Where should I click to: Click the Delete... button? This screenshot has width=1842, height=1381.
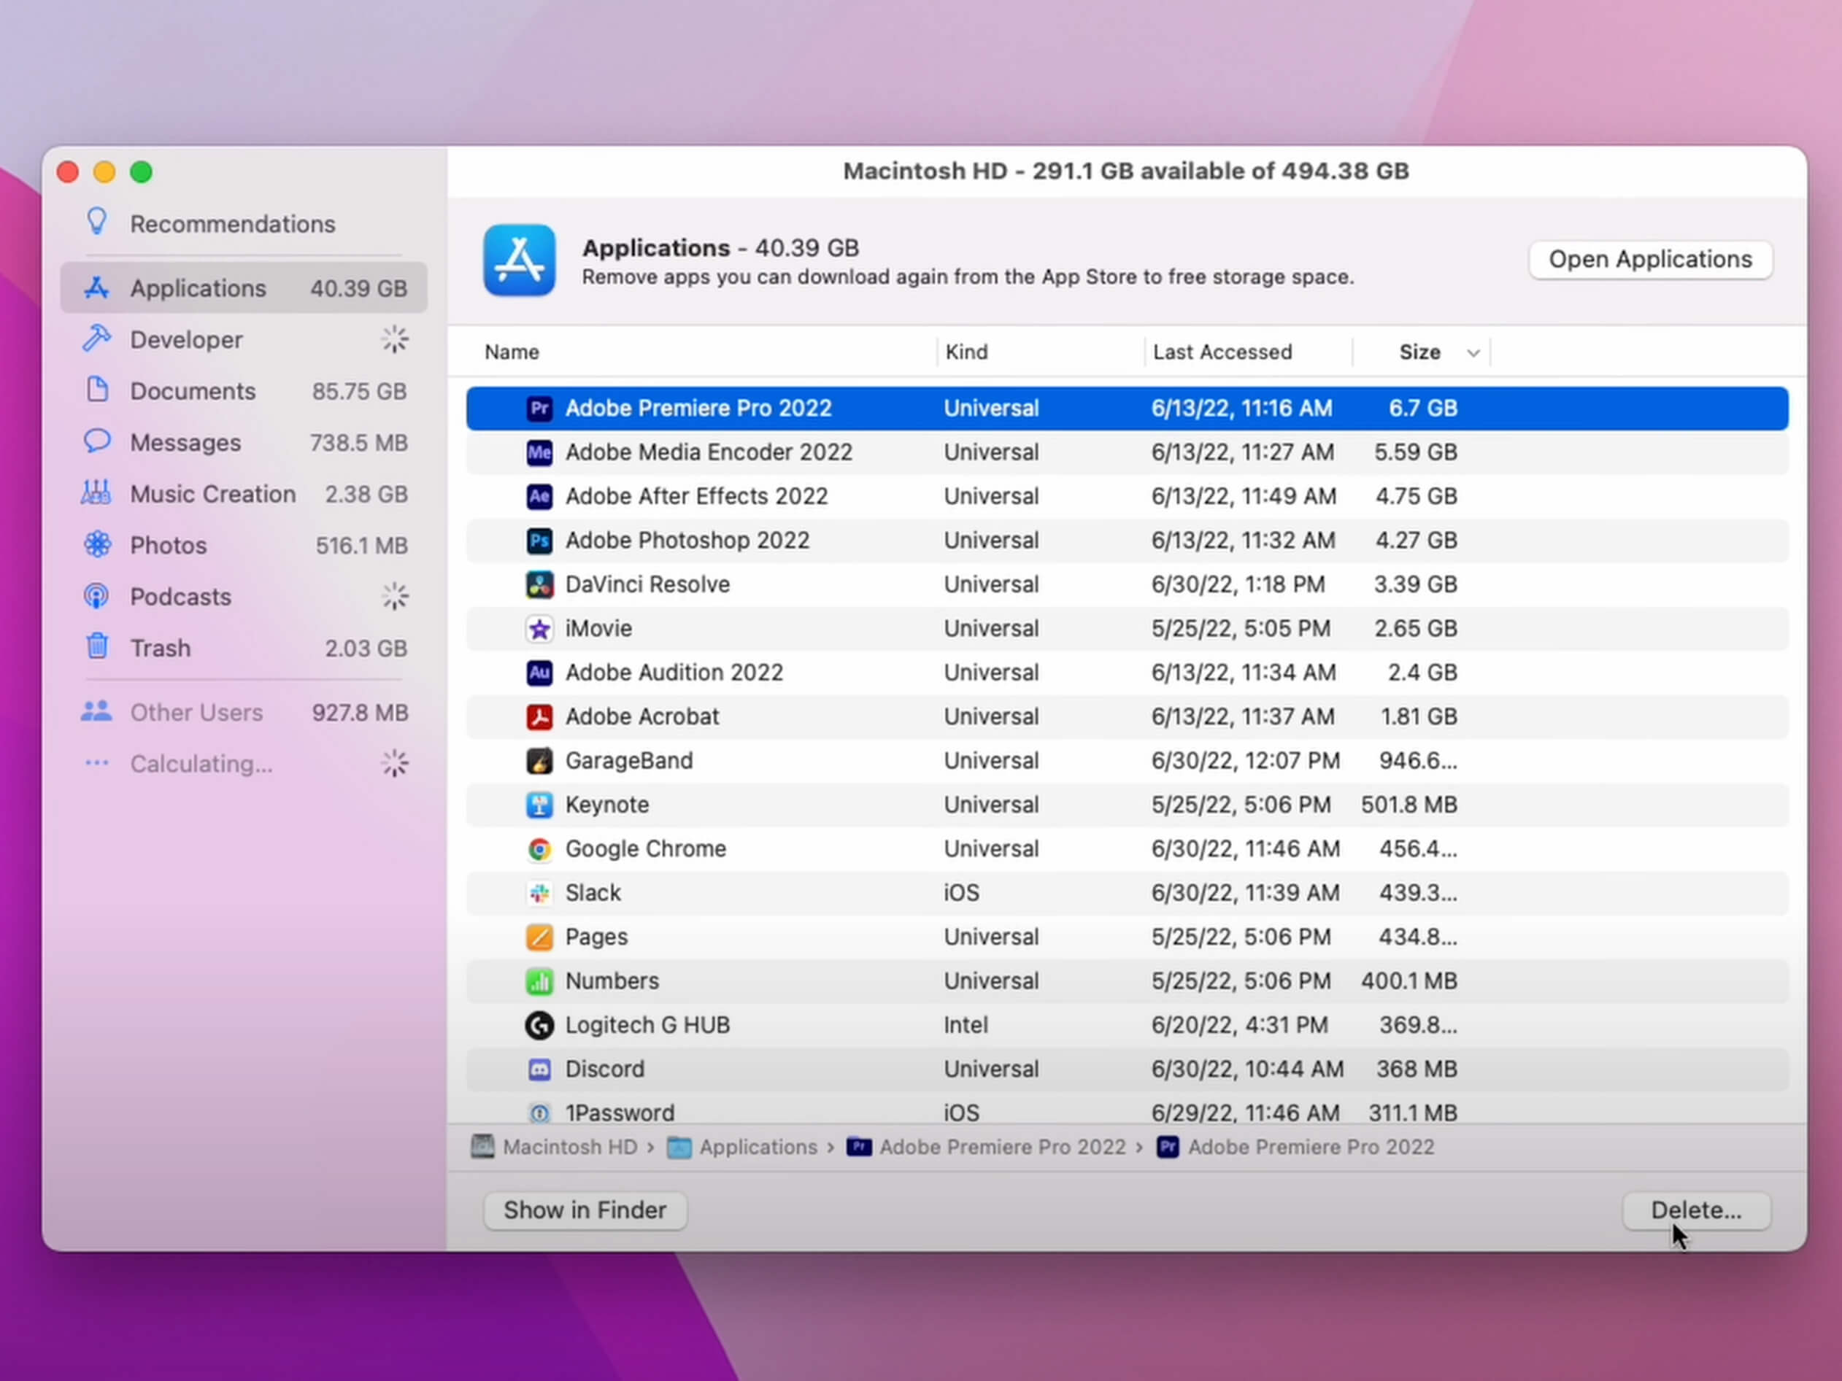tap(1695, 1210)
